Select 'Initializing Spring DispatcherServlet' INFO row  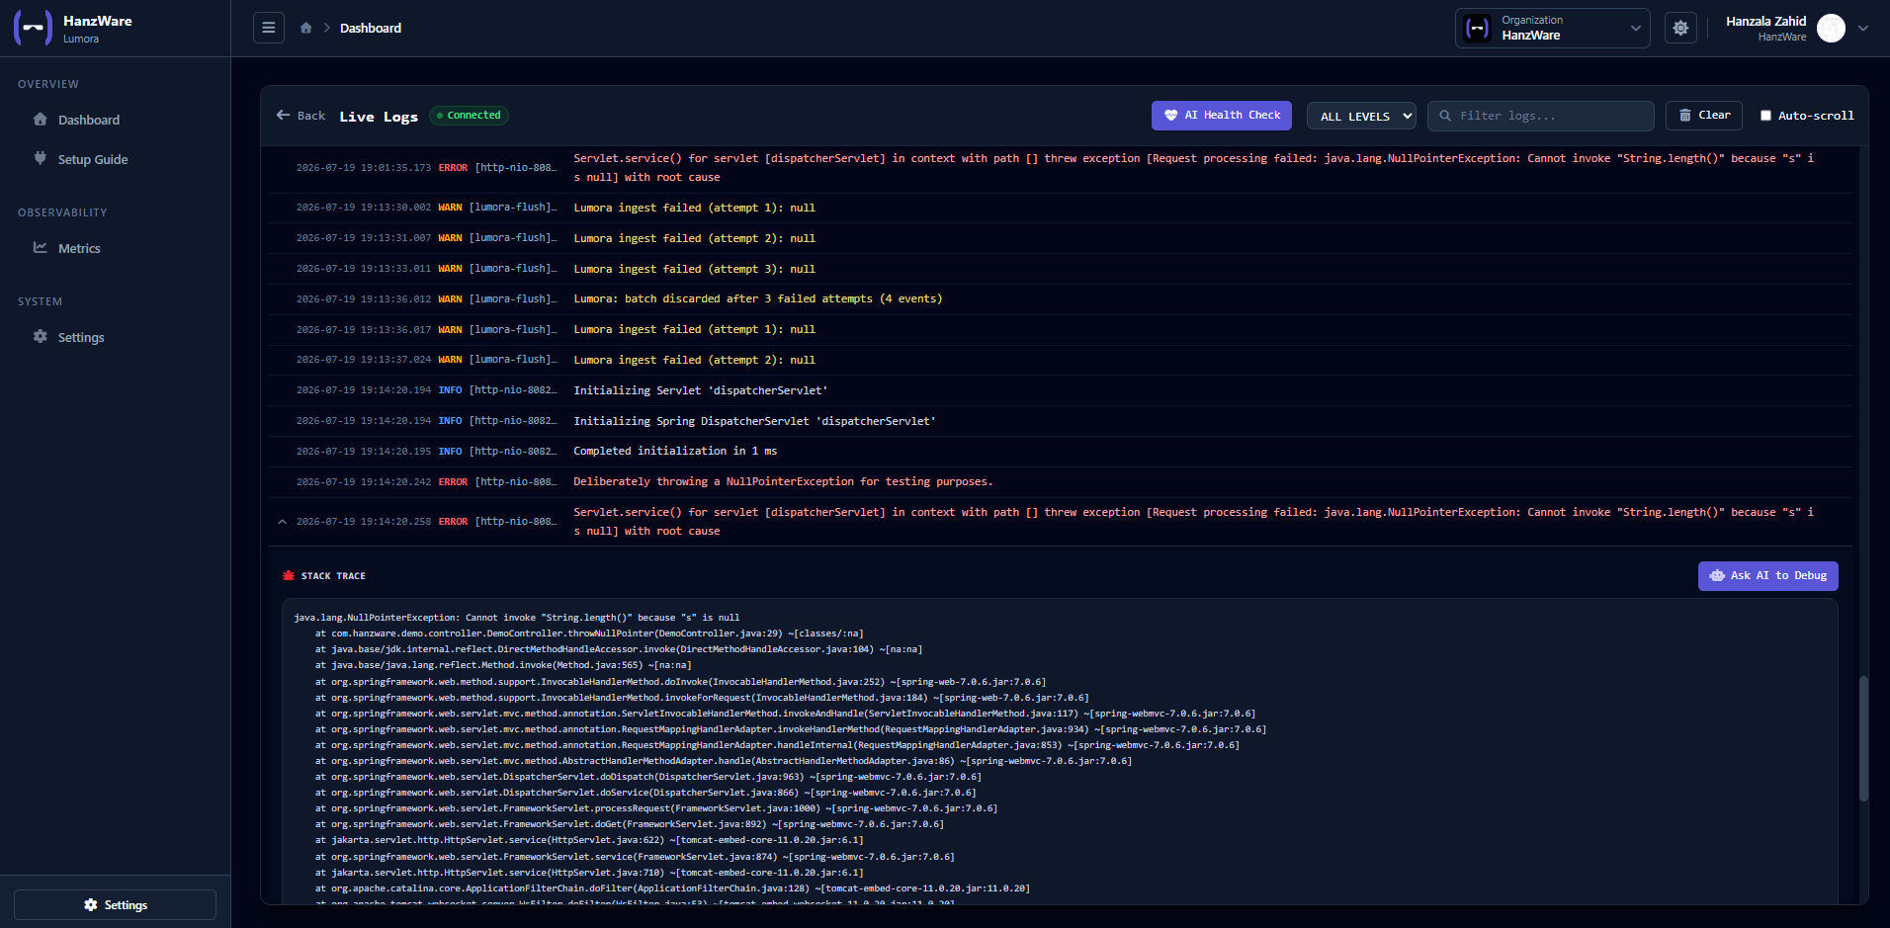pyautogui.click(x=1060, y=421)
